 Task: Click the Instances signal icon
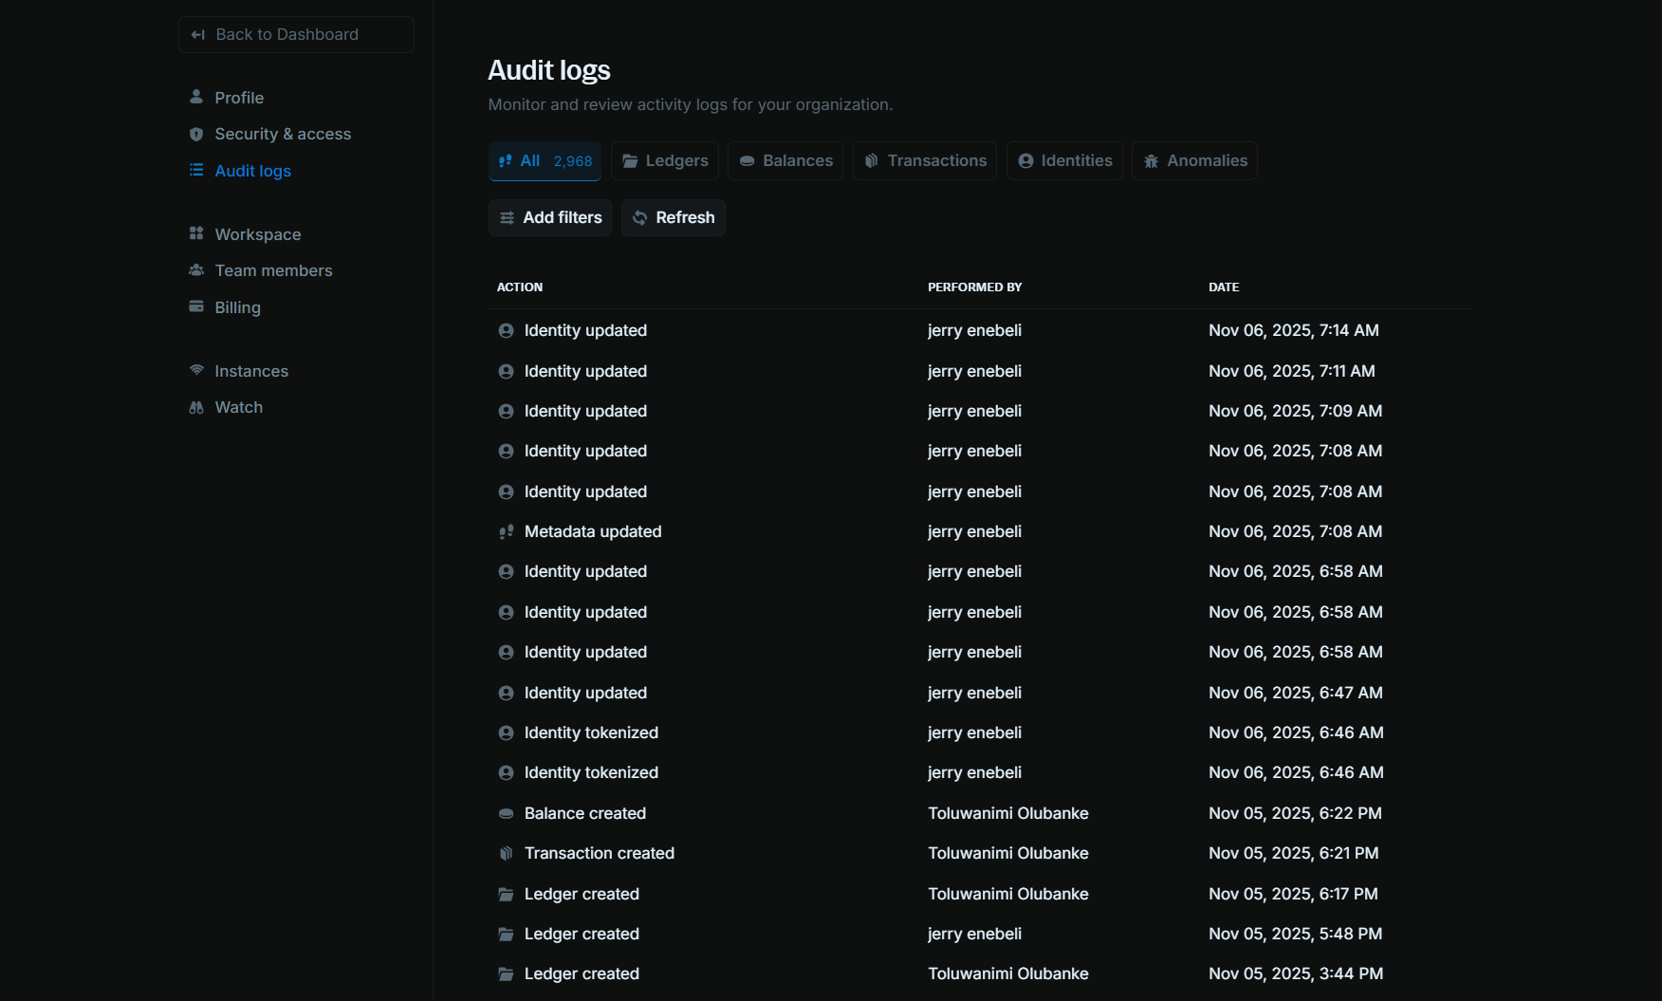[x=195, y=371]
